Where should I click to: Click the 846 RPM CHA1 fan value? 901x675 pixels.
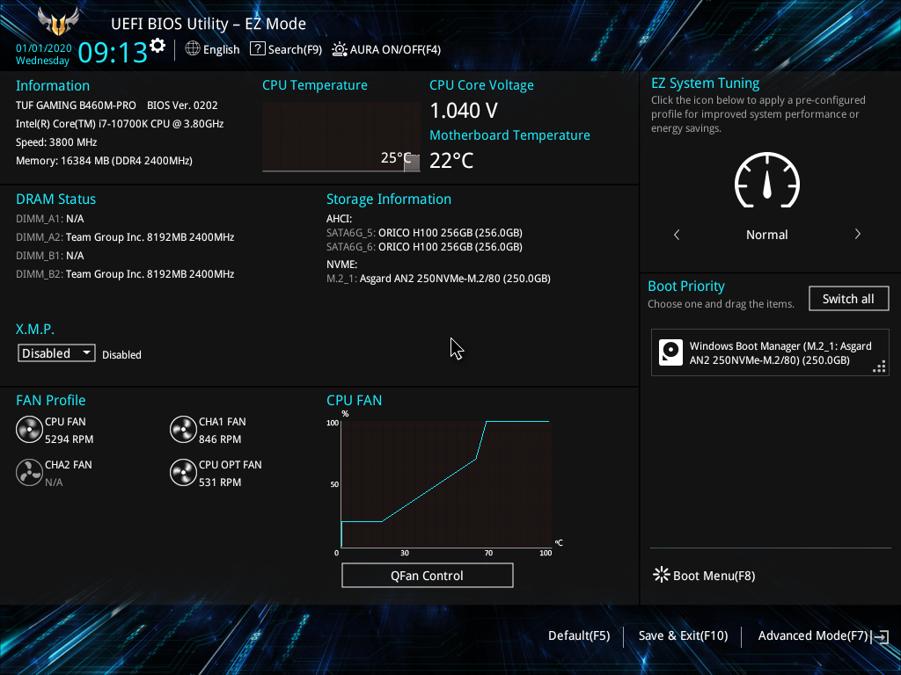(220, 439)
